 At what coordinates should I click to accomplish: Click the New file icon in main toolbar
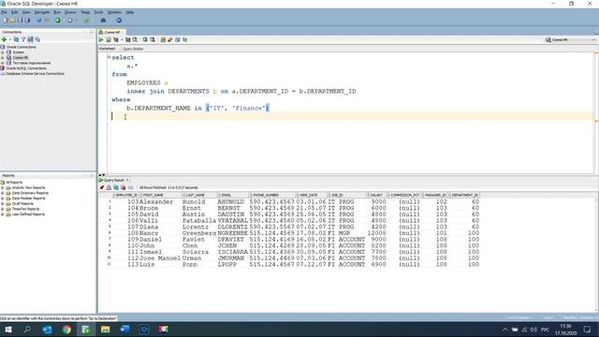pyautogui.click(x=6, y=21)
